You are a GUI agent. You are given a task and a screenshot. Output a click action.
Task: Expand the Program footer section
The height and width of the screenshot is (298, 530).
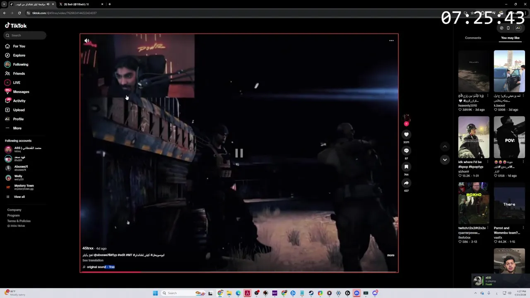[13, 215]
